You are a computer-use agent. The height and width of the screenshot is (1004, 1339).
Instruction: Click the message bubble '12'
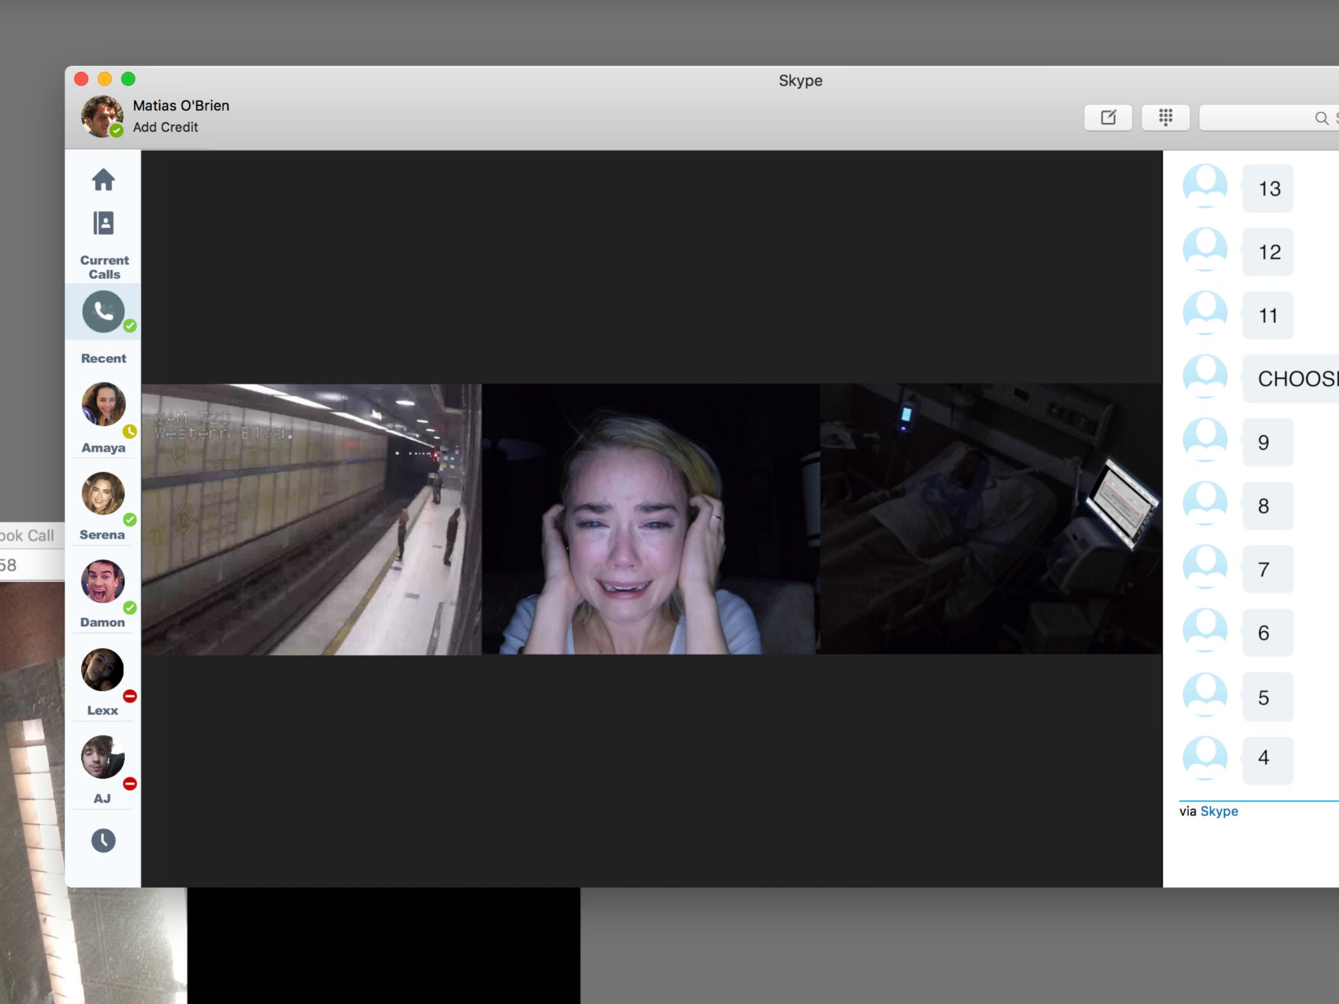[x=1268, y=252]
